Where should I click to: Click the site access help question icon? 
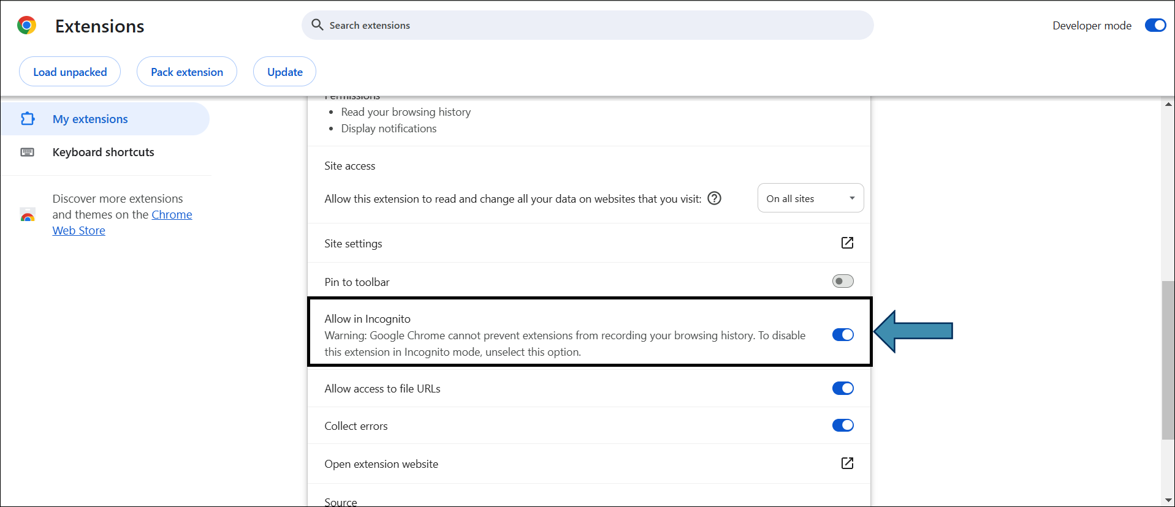pyautogui.click(x=714, y=198)
